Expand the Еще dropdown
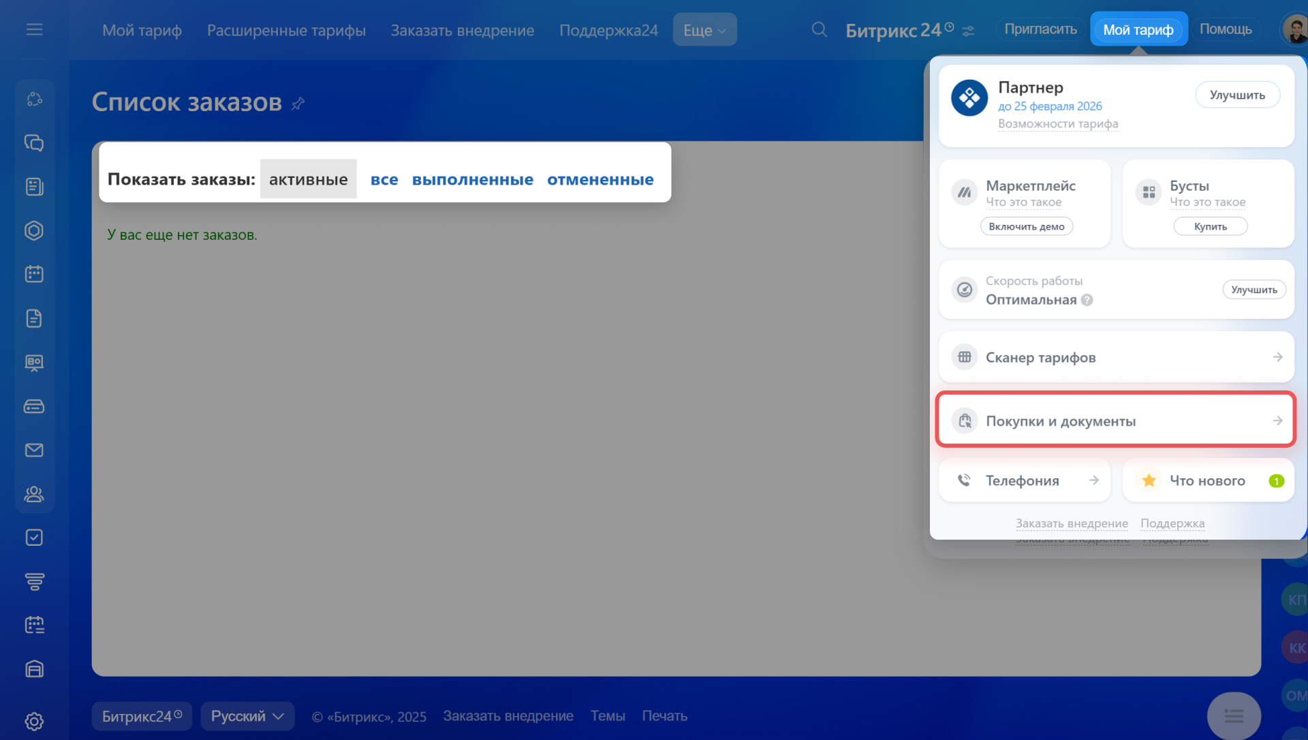Screen dimensions: 1308x740 (704, 30)
